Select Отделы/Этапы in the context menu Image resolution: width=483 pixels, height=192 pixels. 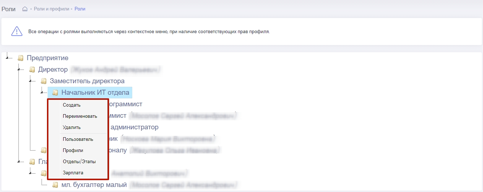[79, 162]
